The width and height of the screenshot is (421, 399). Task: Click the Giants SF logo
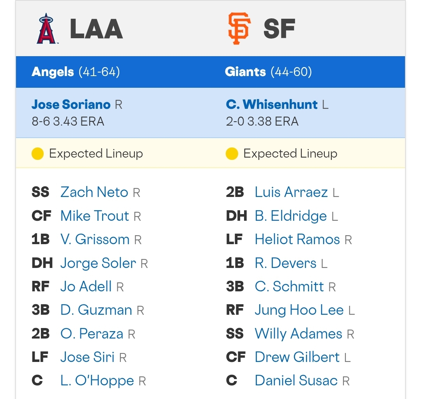[x=239, y=28]
